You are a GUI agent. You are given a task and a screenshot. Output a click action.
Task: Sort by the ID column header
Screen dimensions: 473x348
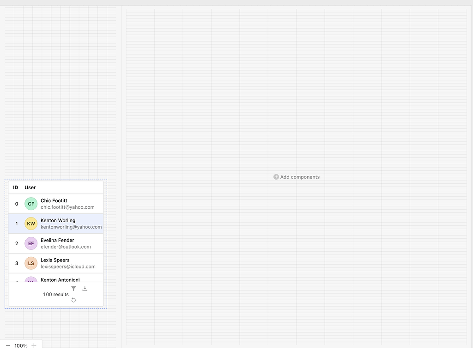coord(16,187)
